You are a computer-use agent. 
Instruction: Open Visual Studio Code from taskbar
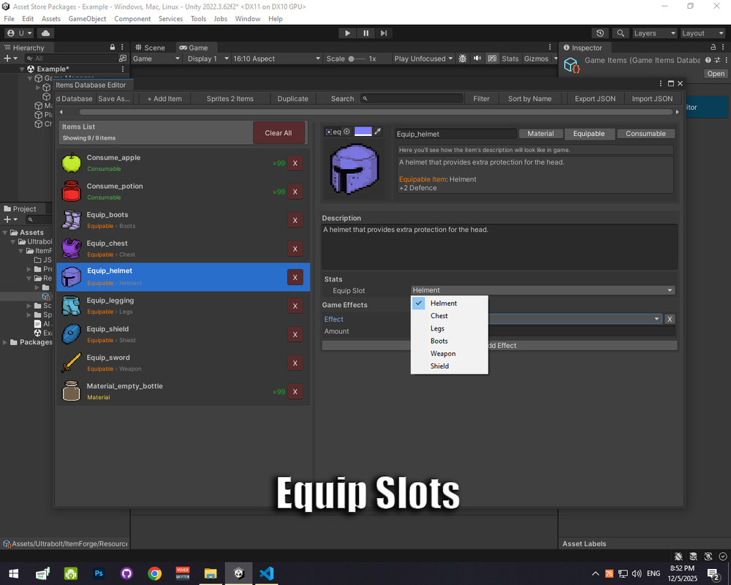click(x=266, y=573)
